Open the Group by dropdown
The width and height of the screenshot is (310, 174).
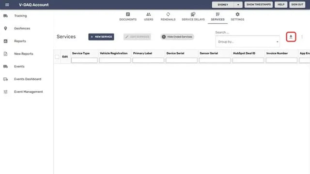tap(248, 42)
